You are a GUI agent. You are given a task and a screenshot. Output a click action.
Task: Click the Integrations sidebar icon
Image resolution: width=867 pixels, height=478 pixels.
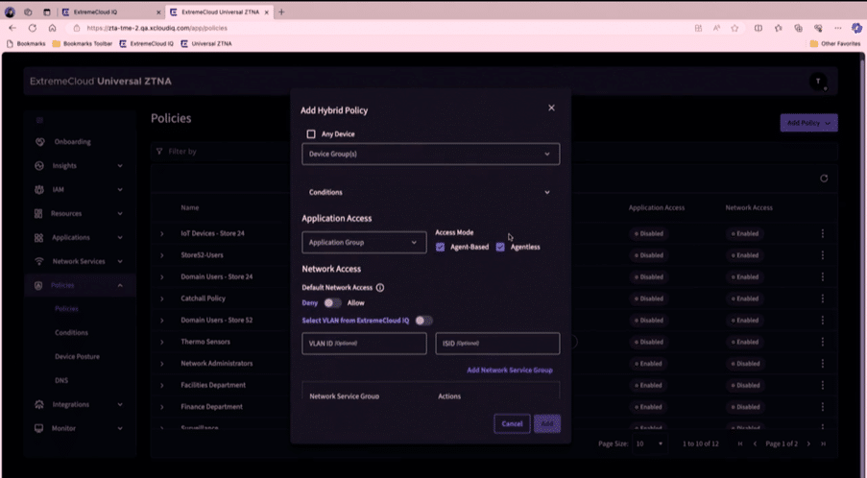coord(38,404)
